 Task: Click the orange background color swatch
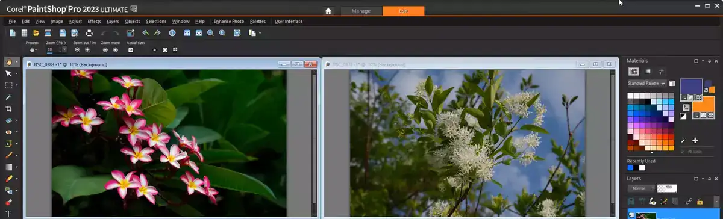click(704, 105)
